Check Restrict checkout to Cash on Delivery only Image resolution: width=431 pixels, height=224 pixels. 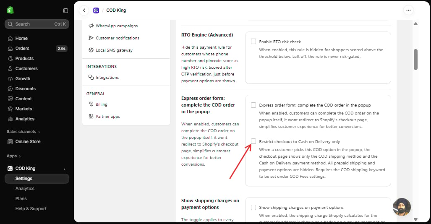tap(253, 141)
